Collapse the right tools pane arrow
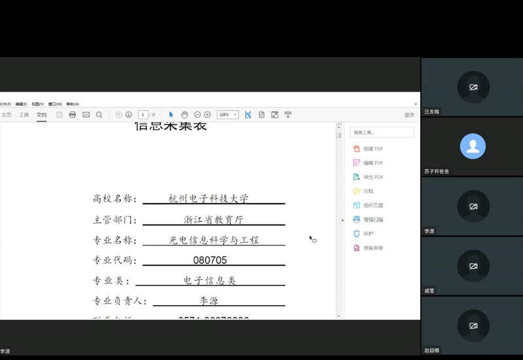Screen dimensions: 523x360 point(342,220)
